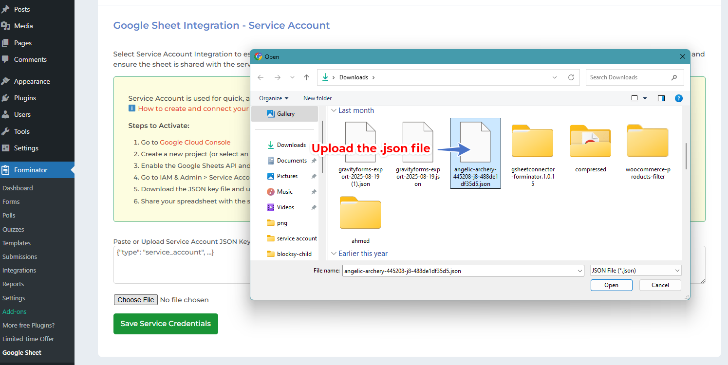Open the Organize dropdown menu
The width and height of the screenshot is (728, 365).
[x=273, y=98]
